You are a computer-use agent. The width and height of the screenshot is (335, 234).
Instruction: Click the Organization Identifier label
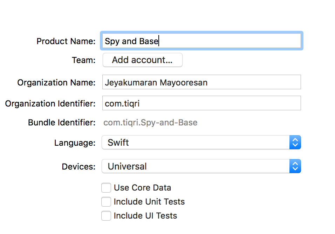(50, 104)
